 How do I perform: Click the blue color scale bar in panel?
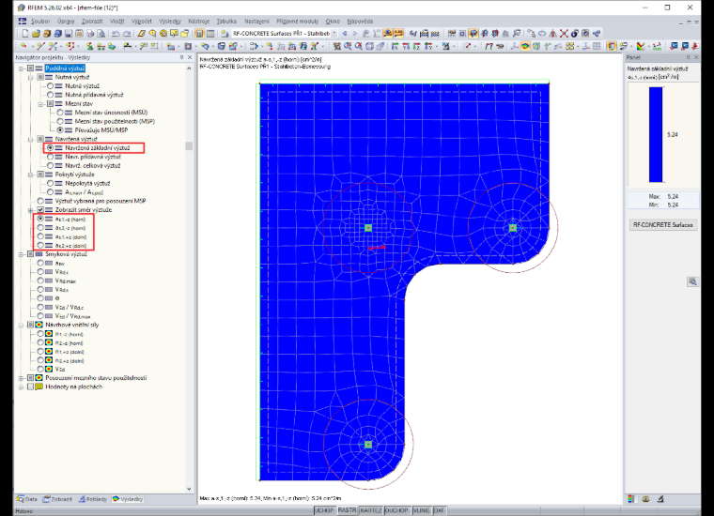click(x=655, y=134)
